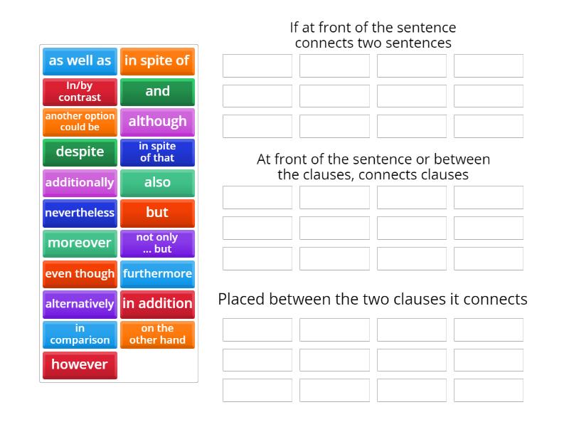Select the green 'also' tile

[x=157, y=183]
